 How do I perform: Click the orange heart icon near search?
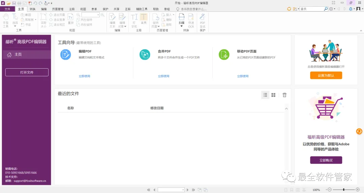(x=289, y=9)
